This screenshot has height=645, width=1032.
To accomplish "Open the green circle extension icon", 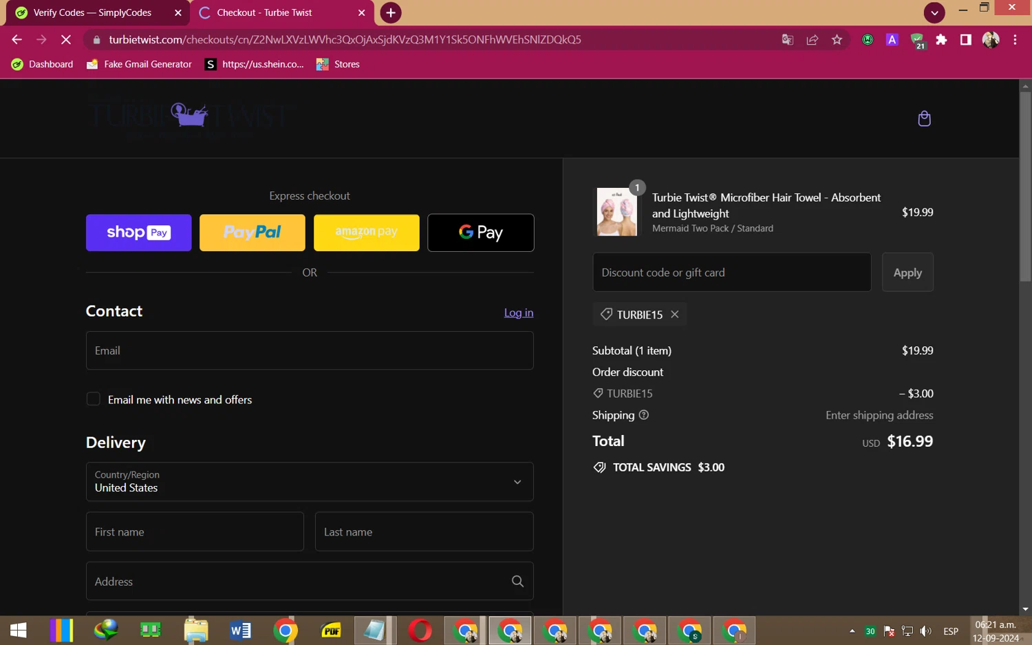I will coord(868,40).
